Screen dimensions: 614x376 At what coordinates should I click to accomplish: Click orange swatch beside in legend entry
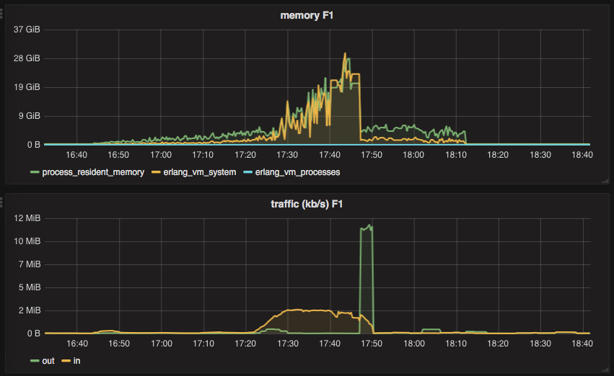(66, 360)
